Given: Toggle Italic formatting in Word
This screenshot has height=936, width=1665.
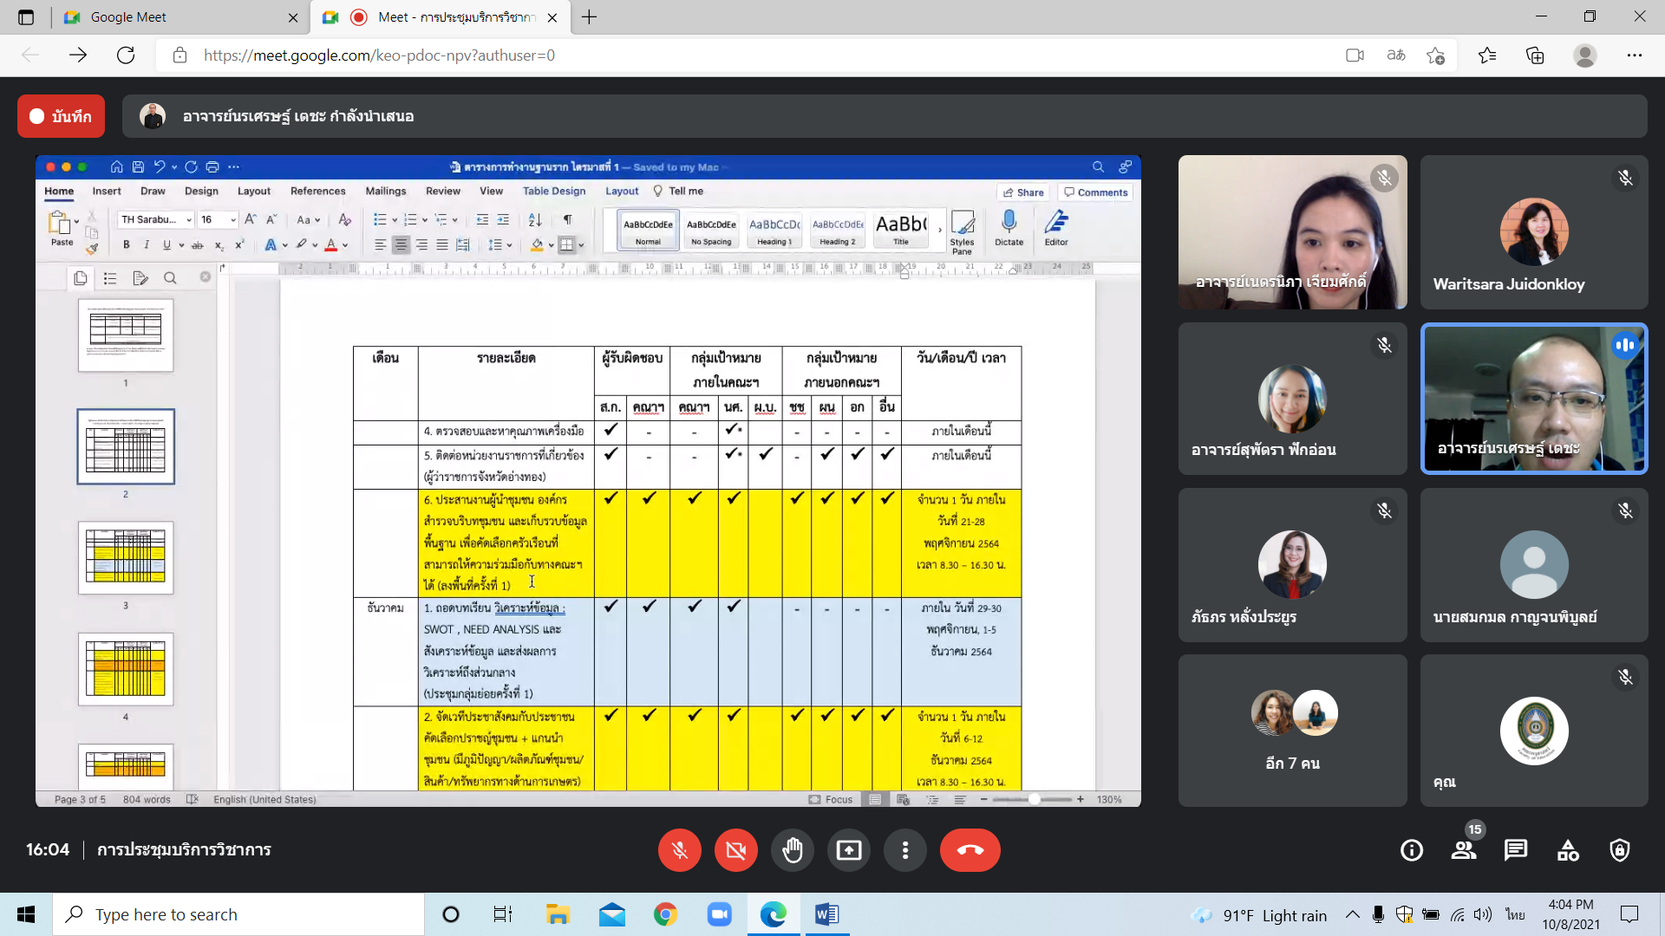Looking at the screenshot, I should coord(147,245).
